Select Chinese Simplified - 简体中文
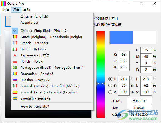161x123 pixels. click(52, 31)
